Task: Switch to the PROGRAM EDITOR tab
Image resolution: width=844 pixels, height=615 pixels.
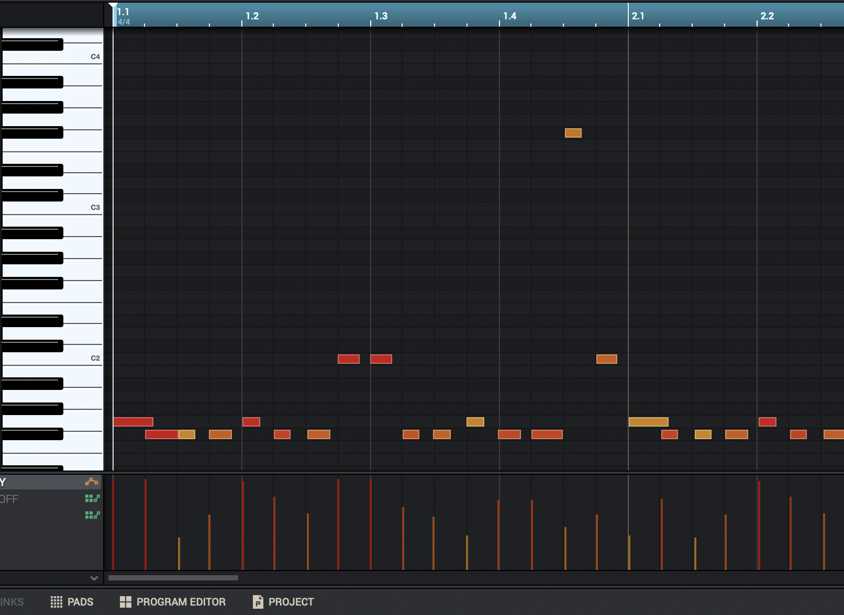Action: point(181,602)
